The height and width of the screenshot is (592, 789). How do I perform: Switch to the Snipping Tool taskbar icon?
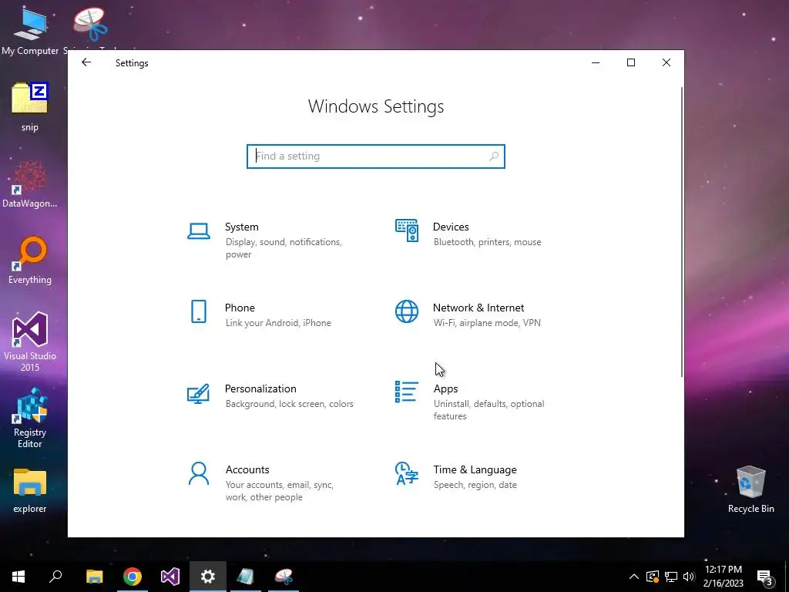click(x=284, y=577)
